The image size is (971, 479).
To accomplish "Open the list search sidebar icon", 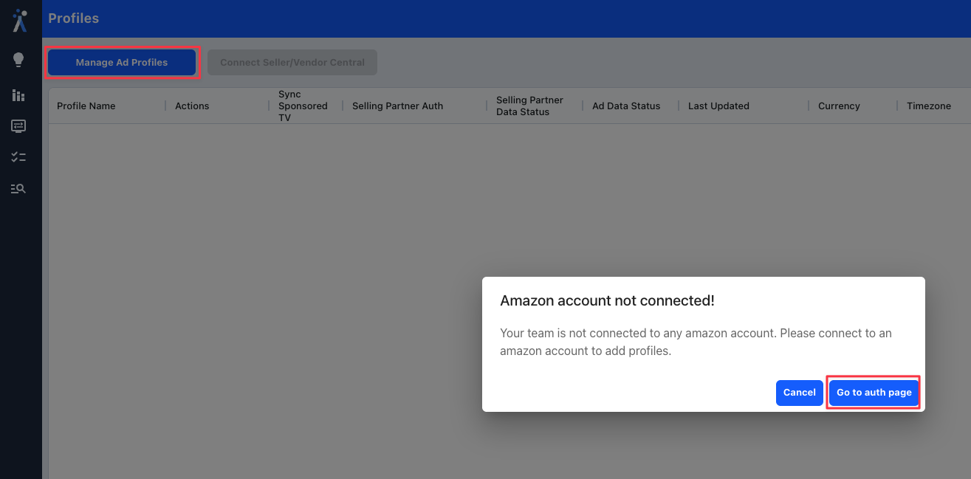I will pos(19,188).
